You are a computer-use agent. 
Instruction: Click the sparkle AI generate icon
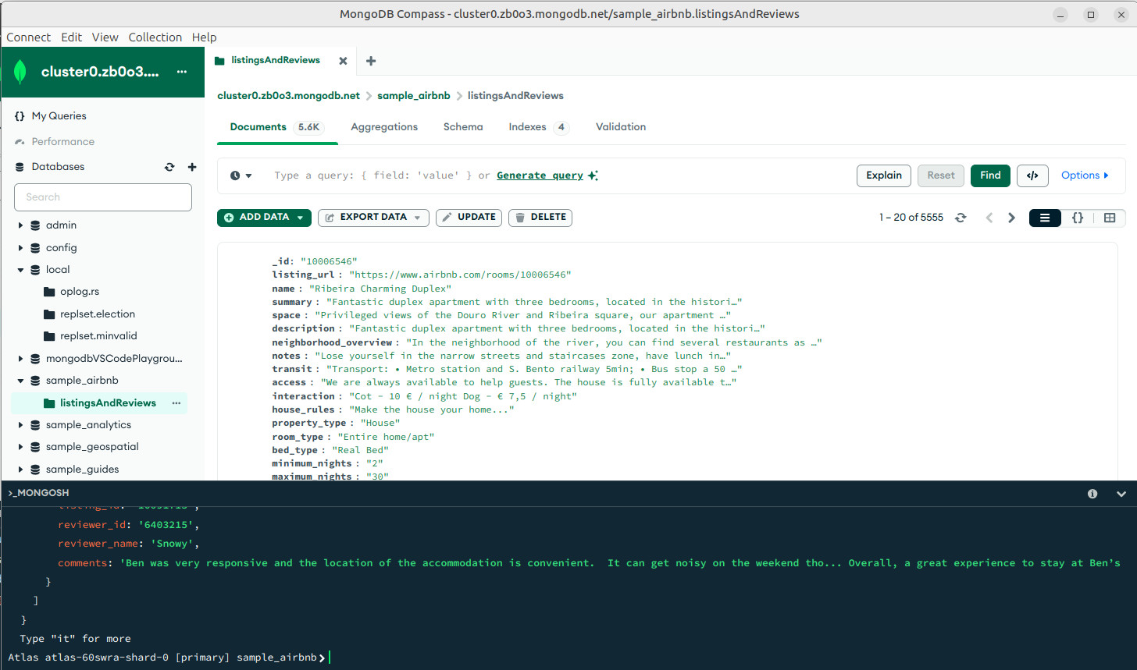[593, 175]
